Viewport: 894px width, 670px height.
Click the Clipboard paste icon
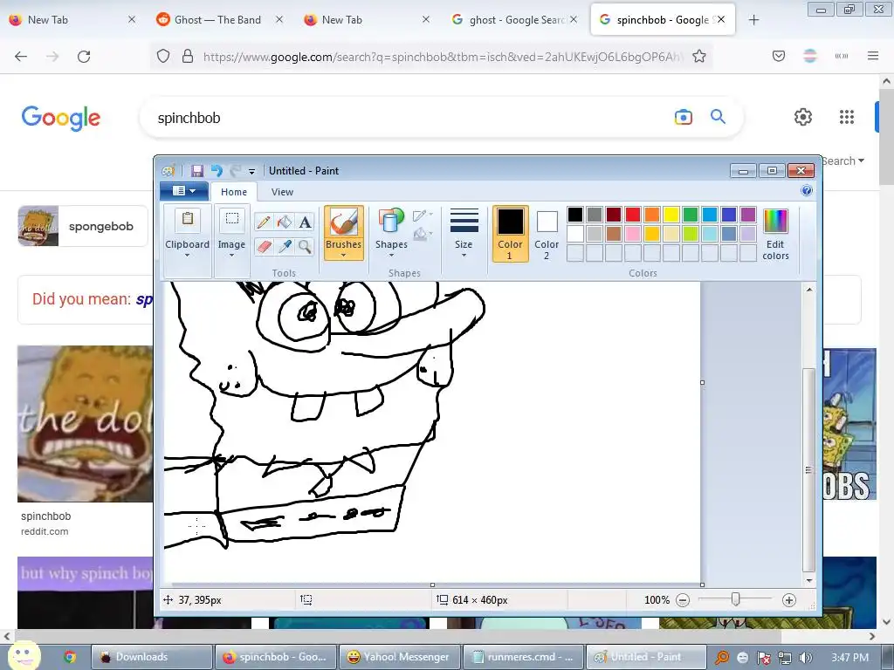(187, 220)
